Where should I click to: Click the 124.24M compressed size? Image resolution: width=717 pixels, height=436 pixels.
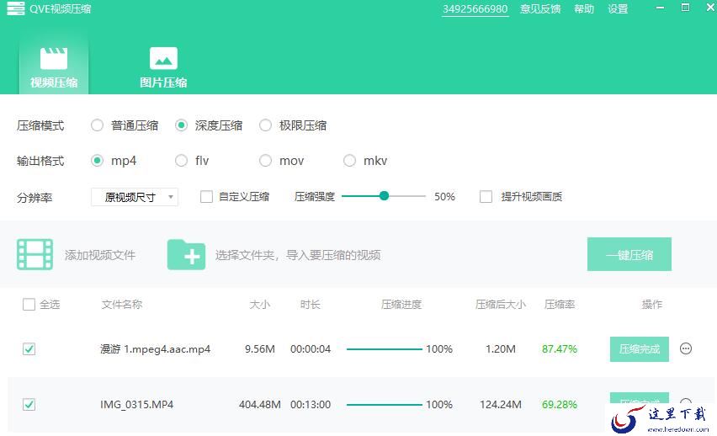501,404
